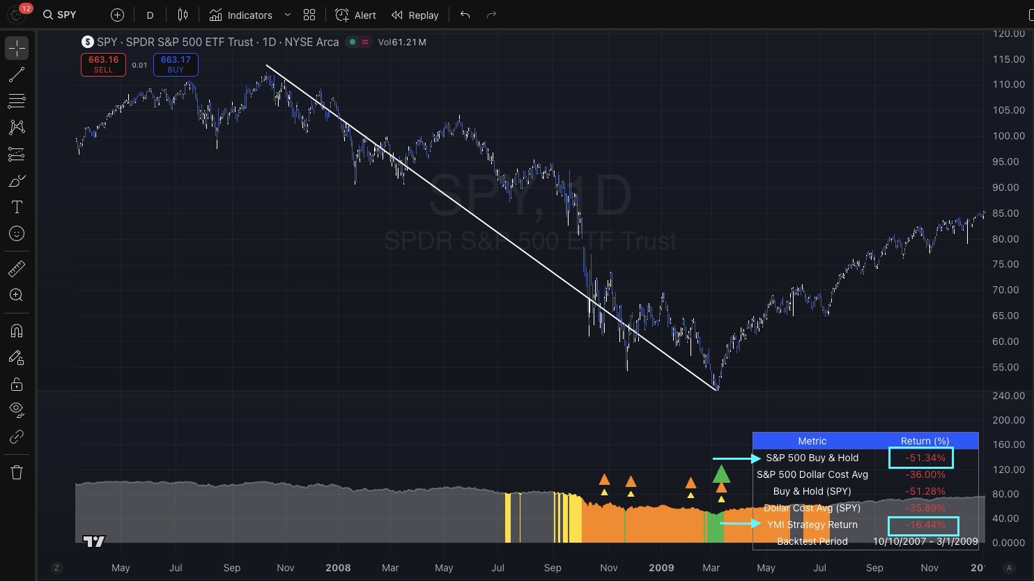Open the Fibonacci retracement tools
Viewport: 1034px width, 581px height.
tap(17, 101)
